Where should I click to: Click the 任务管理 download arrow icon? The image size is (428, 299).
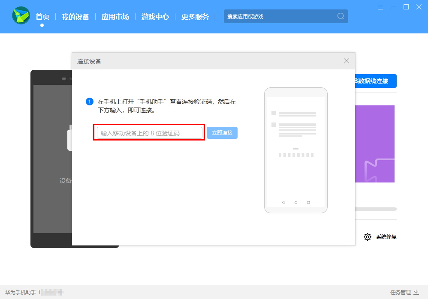click(416, 292)
